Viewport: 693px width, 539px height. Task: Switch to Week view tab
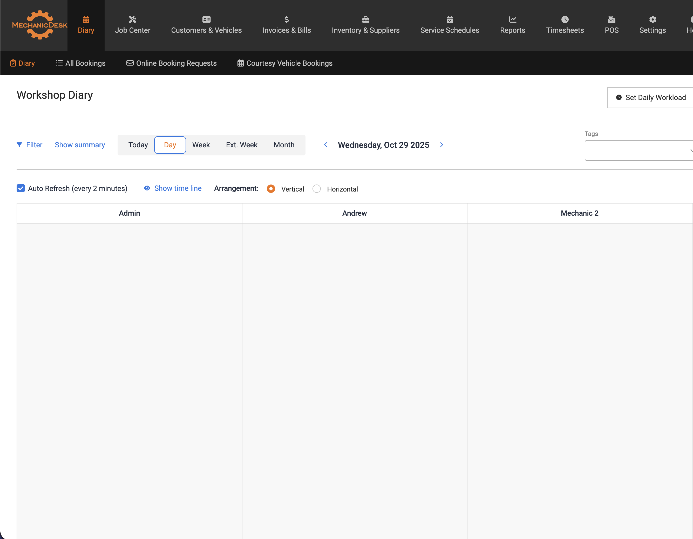[201, 145]
